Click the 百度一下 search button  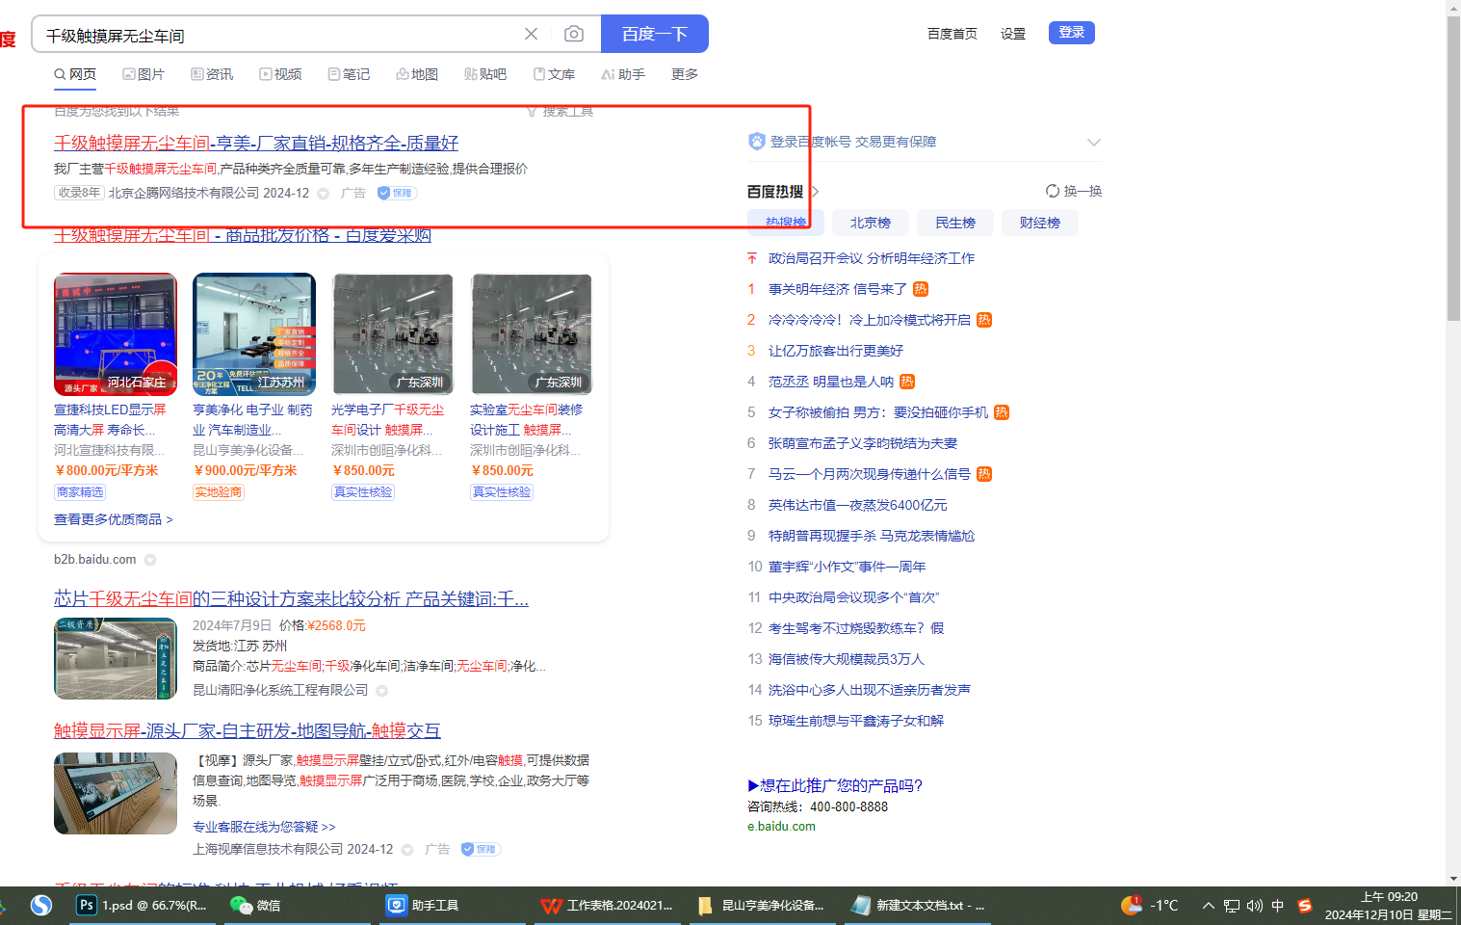coord(655,34)
